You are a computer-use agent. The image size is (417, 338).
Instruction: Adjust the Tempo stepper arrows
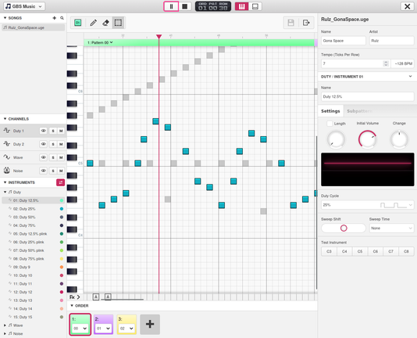[386, 63]
